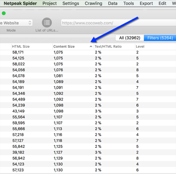Click the Content Size sort arrow
The width and height of the screenshot is (176, 174).
[91, 47]
